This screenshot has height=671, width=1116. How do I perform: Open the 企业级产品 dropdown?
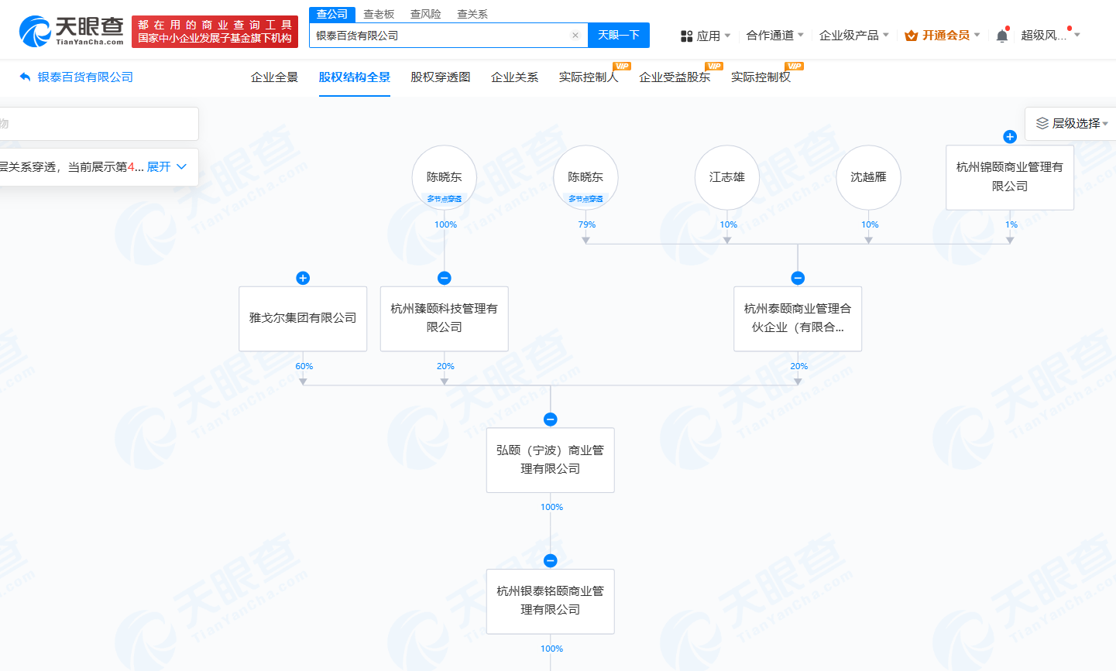click(x=854, y=36)
